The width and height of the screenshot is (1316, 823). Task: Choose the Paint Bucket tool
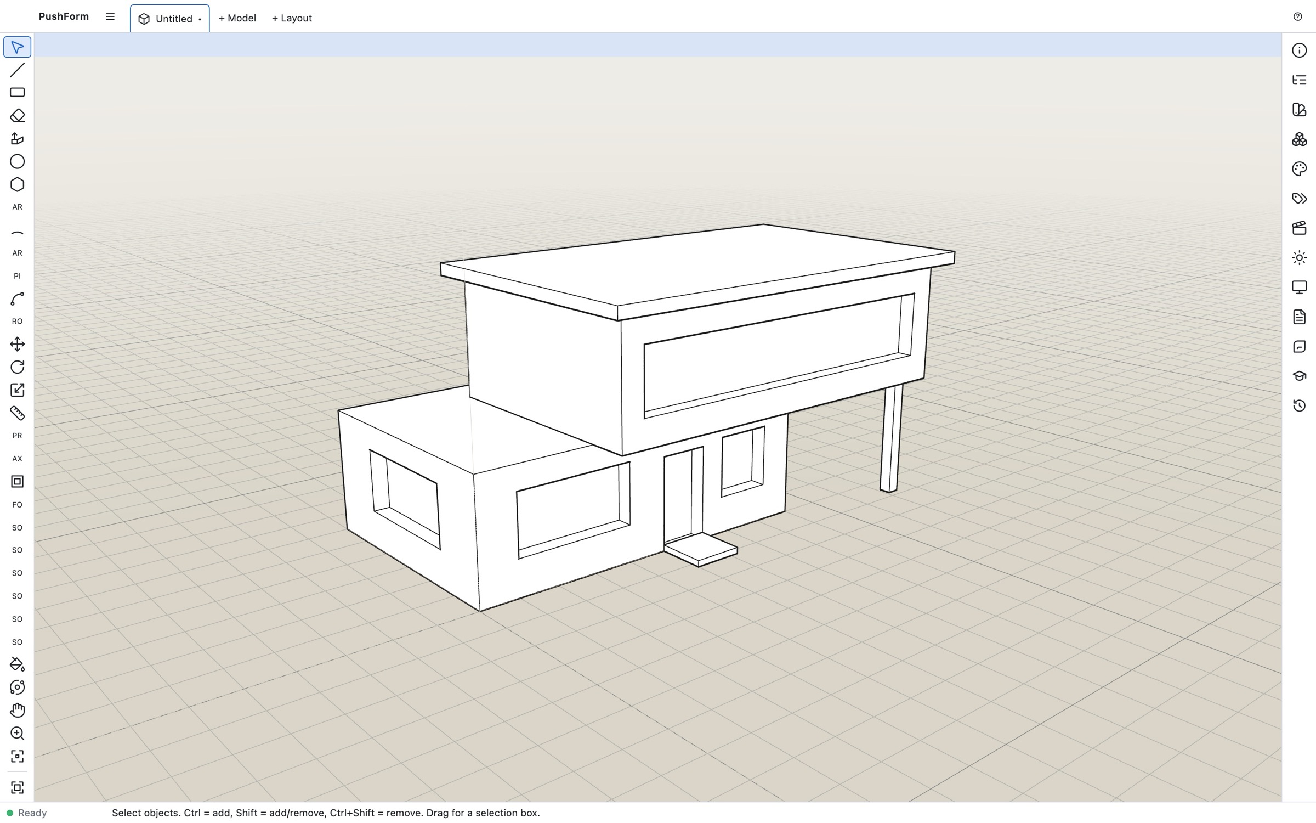pos(17,664)
